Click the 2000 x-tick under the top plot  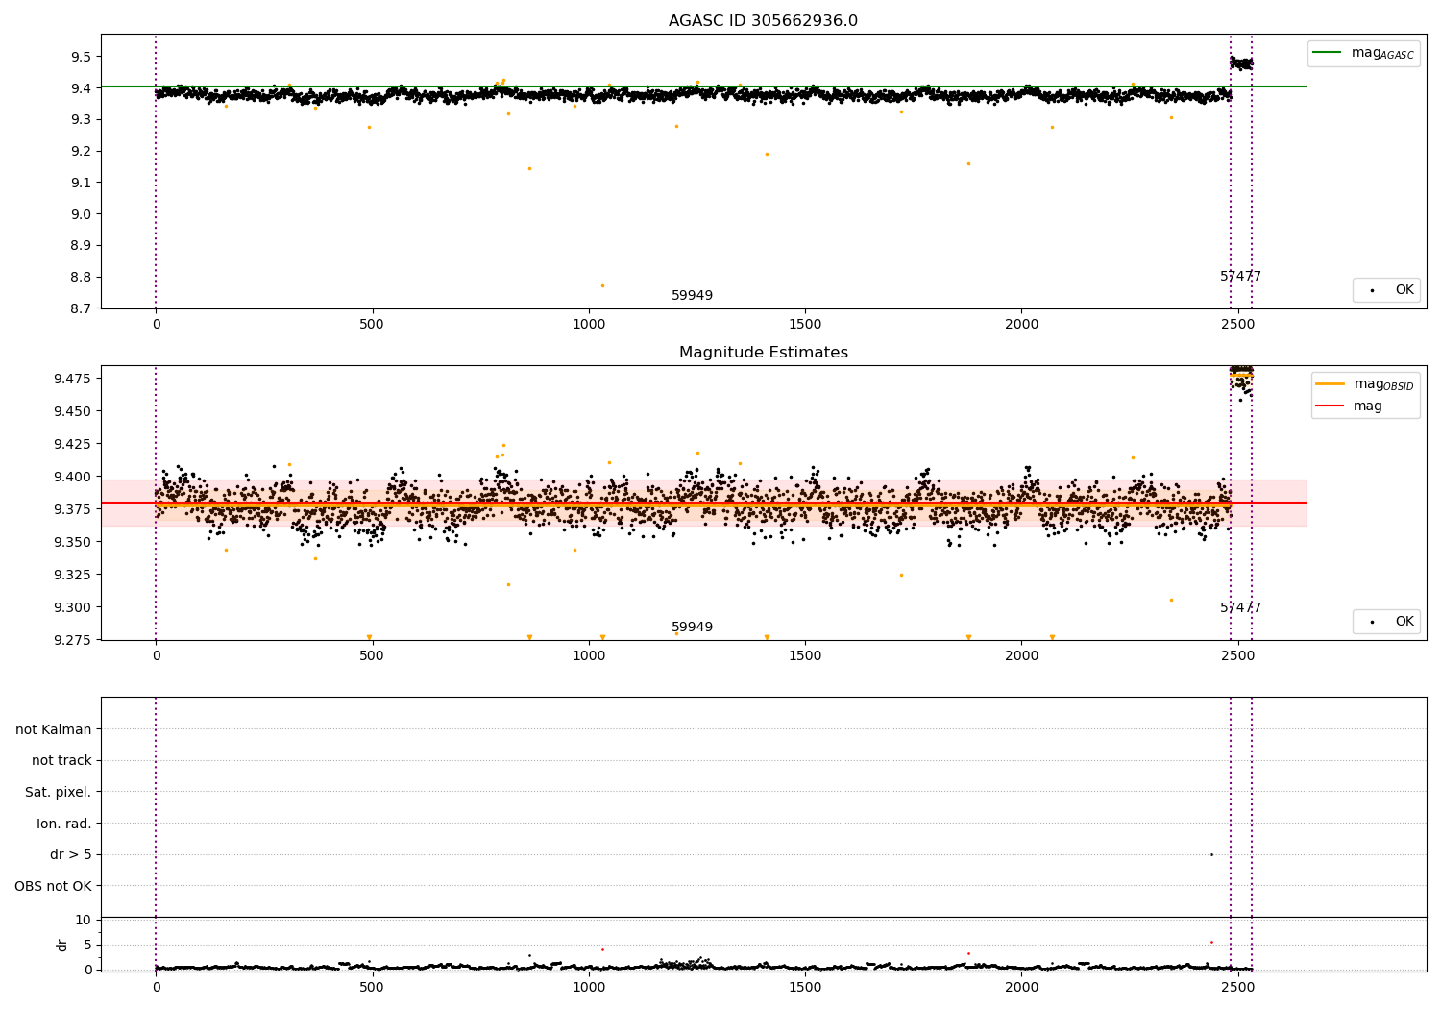coord(1021,325)
